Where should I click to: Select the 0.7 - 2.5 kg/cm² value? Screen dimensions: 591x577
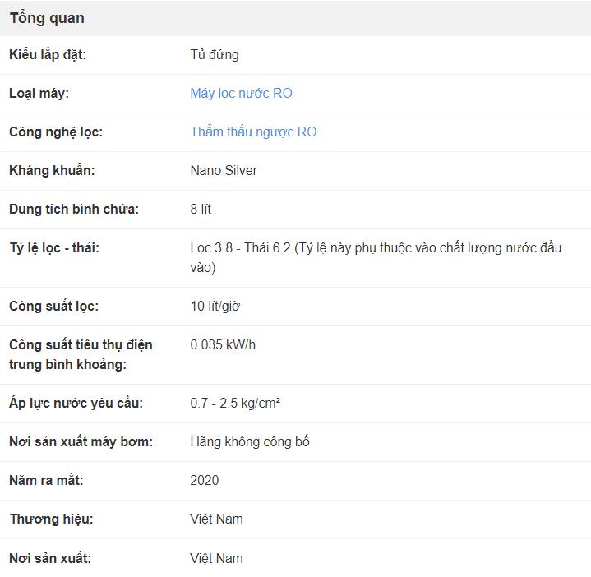(x=236, y=404)
